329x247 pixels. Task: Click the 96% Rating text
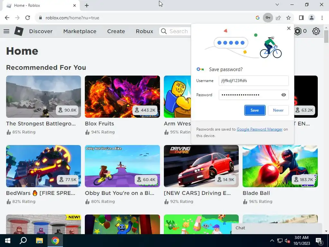click(261, 202)
